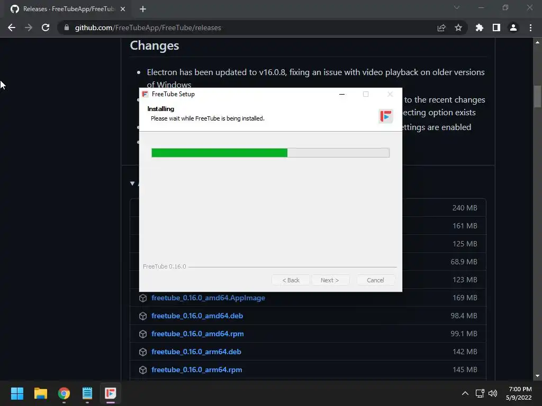
Task: Click the 169 MB file size
Action: coord(465,298)
